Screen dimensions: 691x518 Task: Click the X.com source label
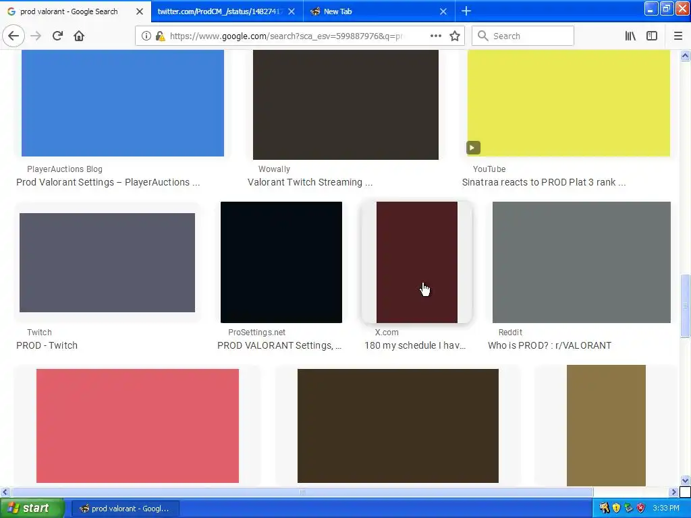(x=387, y=333)
